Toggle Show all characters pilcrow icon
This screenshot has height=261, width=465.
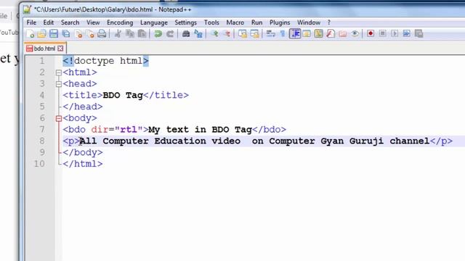coord(283,34)
